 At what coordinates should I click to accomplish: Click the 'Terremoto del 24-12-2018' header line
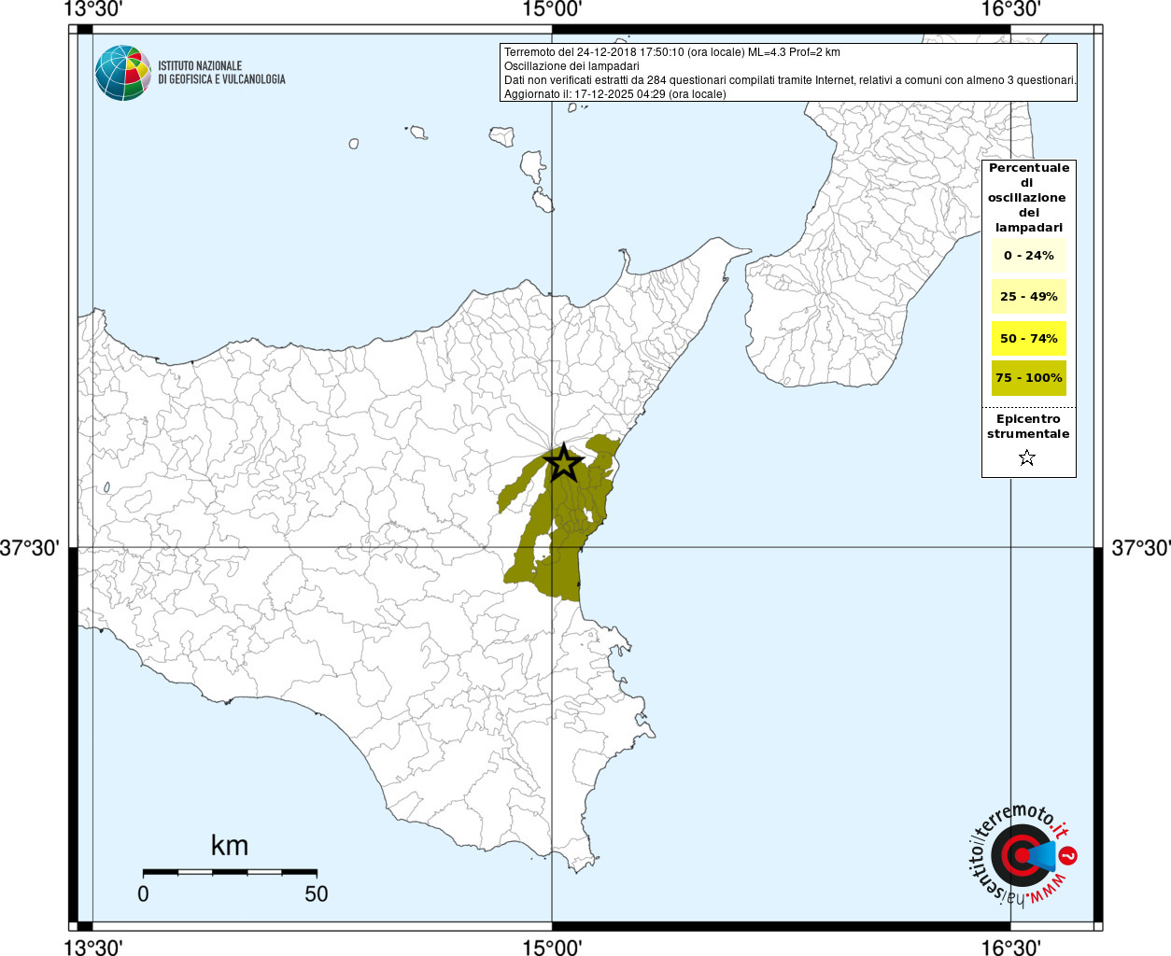coord(672,52)
